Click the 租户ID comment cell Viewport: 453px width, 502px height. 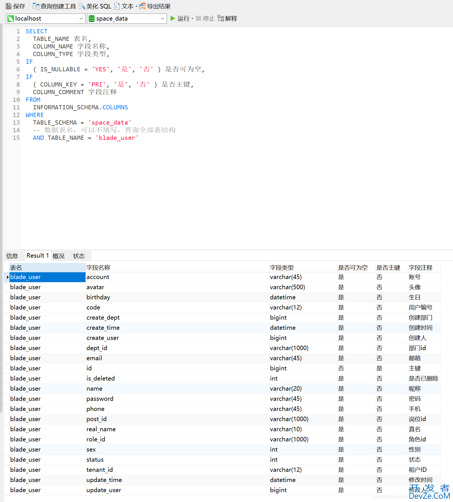[x=424, y=470]
